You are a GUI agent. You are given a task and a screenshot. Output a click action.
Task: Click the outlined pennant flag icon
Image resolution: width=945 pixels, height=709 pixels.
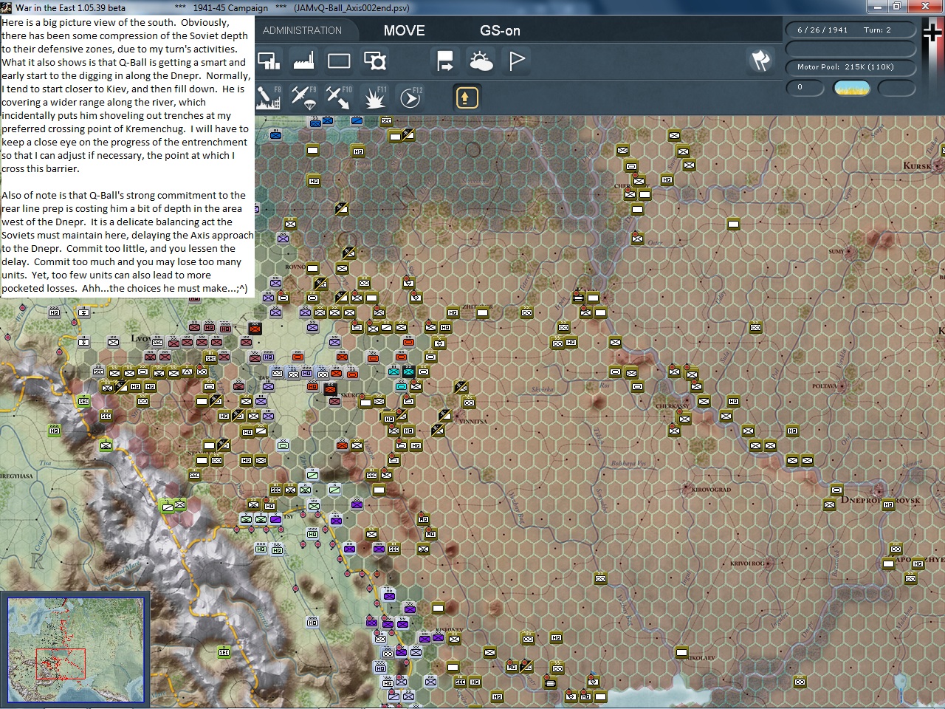click(x=517, y=61)
